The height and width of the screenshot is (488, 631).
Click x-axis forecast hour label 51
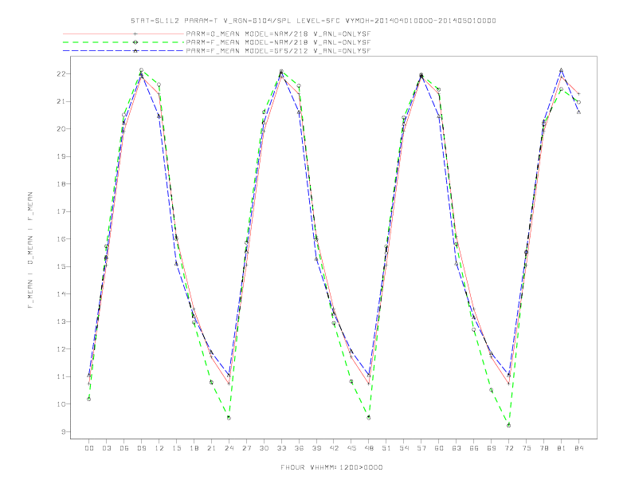coord(386,448)
